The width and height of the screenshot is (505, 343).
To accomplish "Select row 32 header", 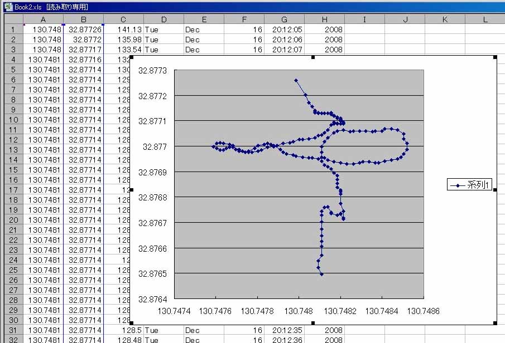I will coord(12,340).
